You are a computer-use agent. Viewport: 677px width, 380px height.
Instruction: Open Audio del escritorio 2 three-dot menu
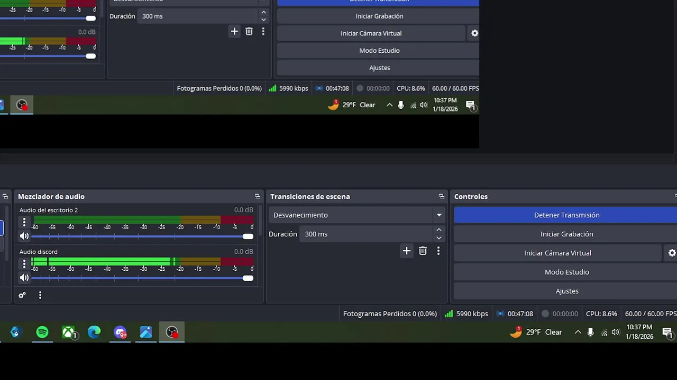(x=24, y=222)
